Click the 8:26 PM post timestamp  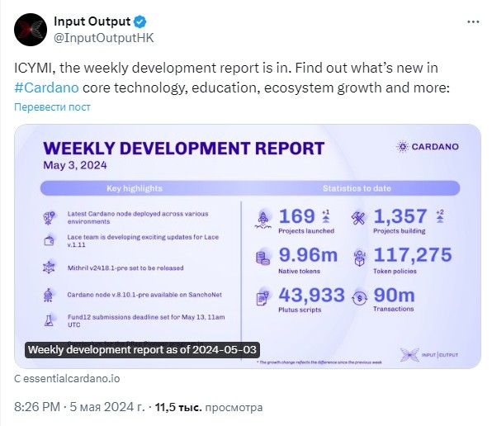pyautogui.click(x=37, y=407)
